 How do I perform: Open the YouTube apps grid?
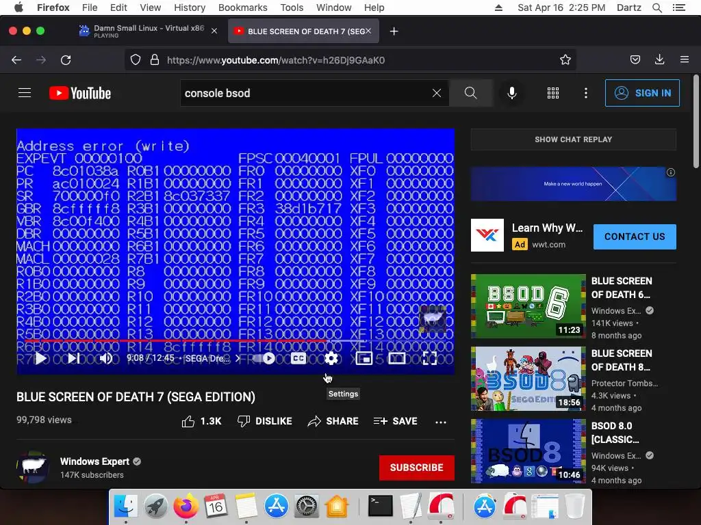pos(553,93)
